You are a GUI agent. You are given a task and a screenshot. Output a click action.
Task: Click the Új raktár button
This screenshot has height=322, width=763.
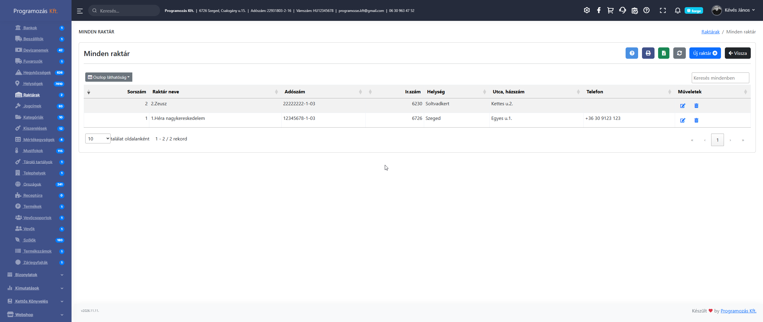705,53
